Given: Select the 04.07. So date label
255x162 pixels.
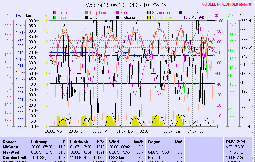Looking at the screenshot, I should 195,131.
